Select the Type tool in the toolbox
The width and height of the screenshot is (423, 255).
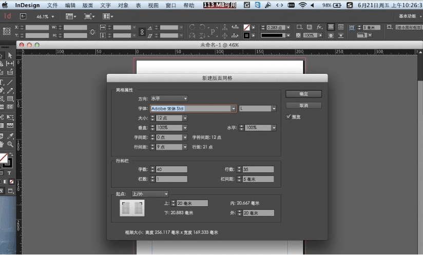tap(2, 82)
